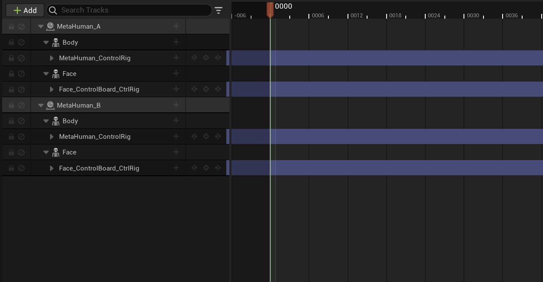Image resolution: width=543 pixels, height=282 pixels.
Task: Lock the MetaHuman_B track
Action: pos(11,105)
